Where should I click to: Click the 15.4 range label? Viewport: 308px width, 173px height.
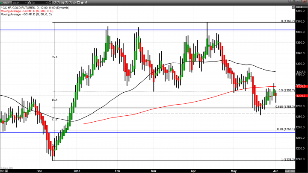55,100
